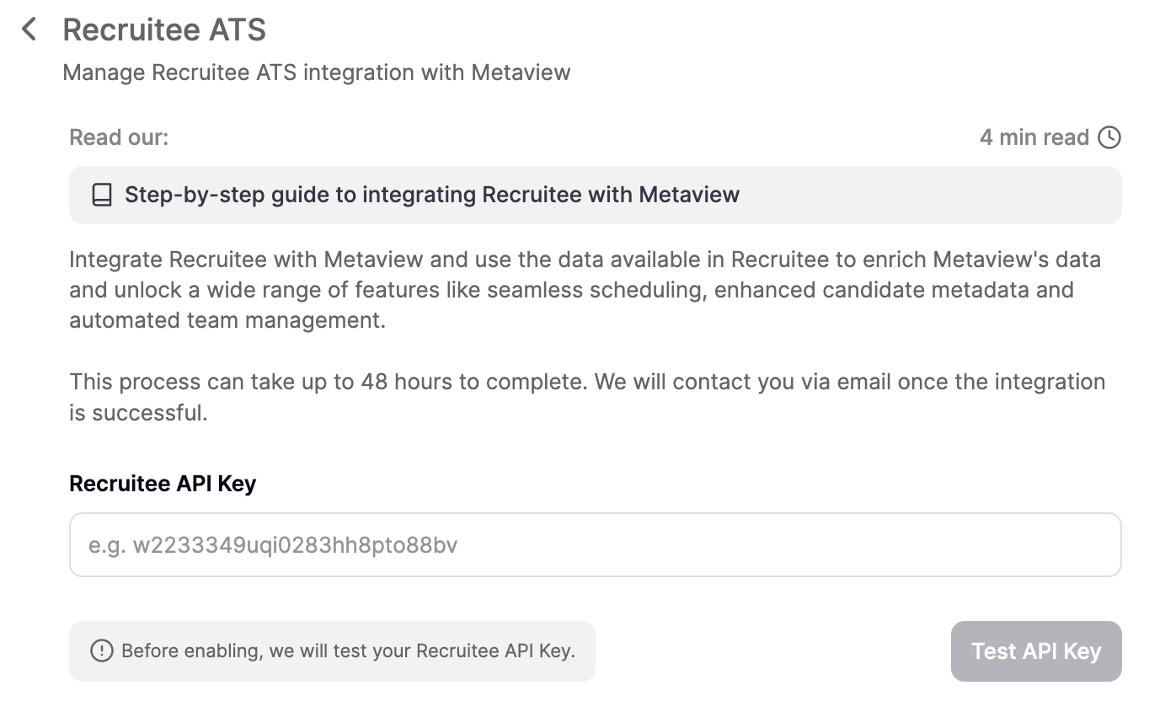Open the Step-by-step integration guide link

click(431, 195)
